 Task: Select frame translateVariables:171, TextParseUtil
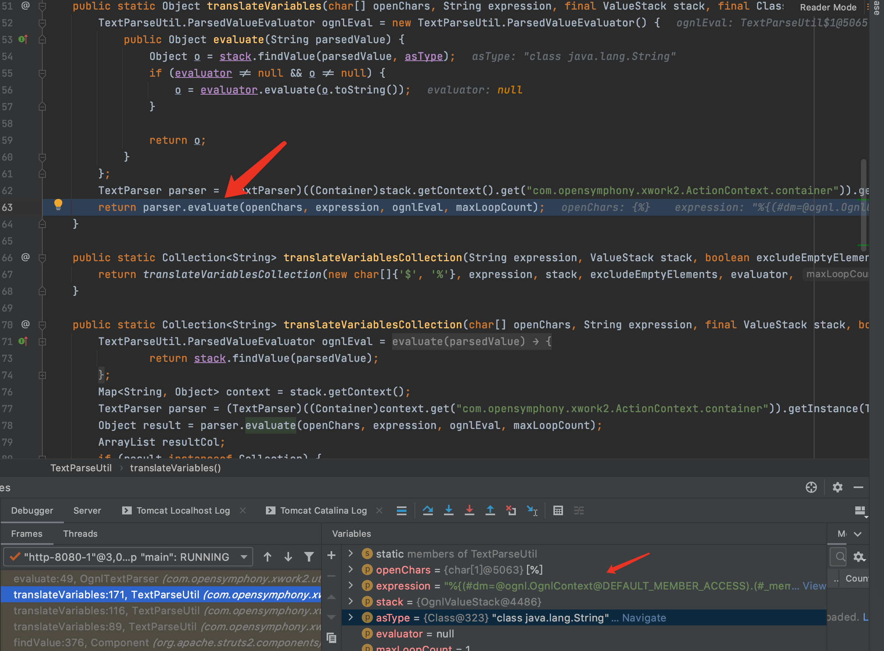[161, 594]
